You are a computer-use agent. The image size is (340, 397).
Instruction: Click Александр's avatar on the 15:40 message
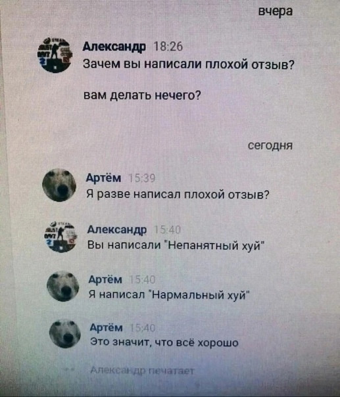(x=61, y=237)
